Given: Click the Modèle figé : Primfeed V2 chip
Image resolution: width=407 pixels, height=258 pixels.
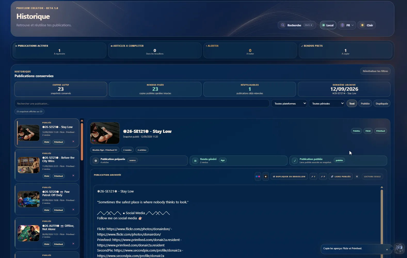Looking at the screenshot, I should click(105, 150).
